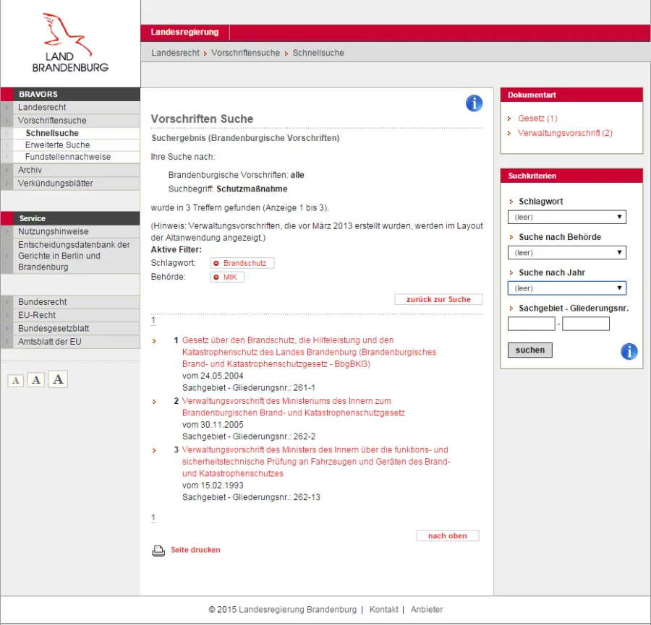Click the Vorschriftensuche breadcrumb
Screen dimensions: 651x625
point(245,53)
